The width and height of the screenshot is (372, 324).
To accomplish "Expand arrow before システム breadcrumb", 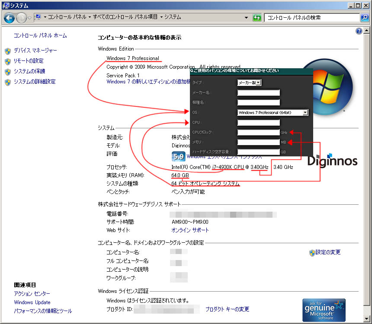I will pyautogui.click(x=161, y=17).
